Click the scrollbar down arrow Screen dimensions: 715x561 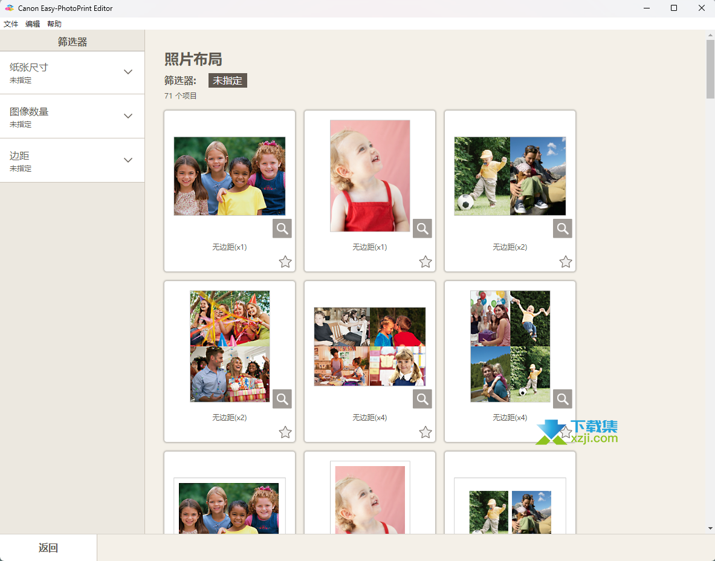(x=710, y=528)
